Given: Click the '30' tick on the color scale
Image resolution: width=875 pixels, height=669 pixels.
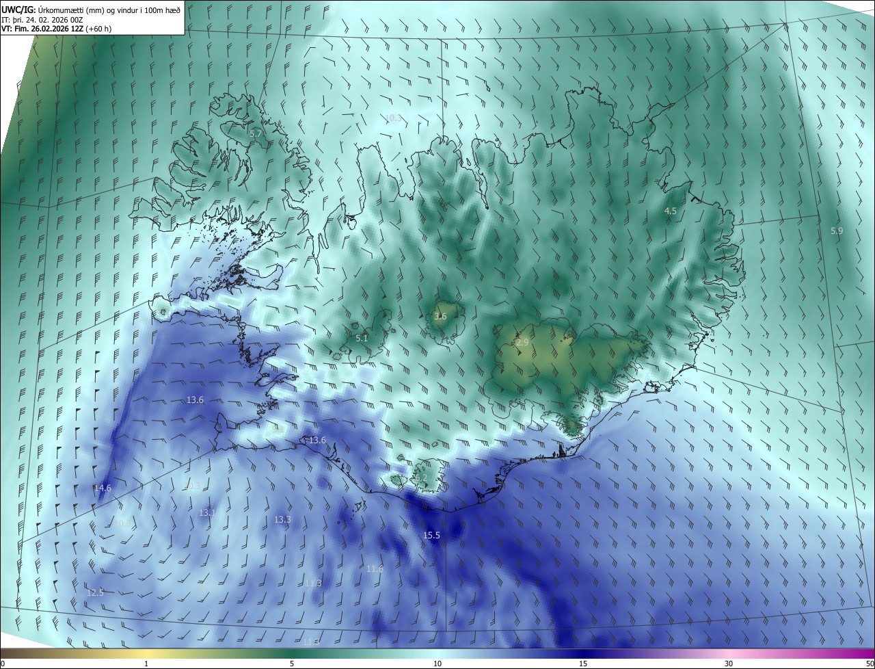Looking at the screenshot, I should pos(729,664).
